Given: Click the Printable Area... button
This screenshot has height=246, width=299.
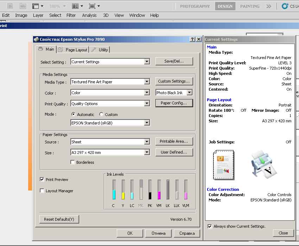Looking at the screenshot, I should 174,141.
